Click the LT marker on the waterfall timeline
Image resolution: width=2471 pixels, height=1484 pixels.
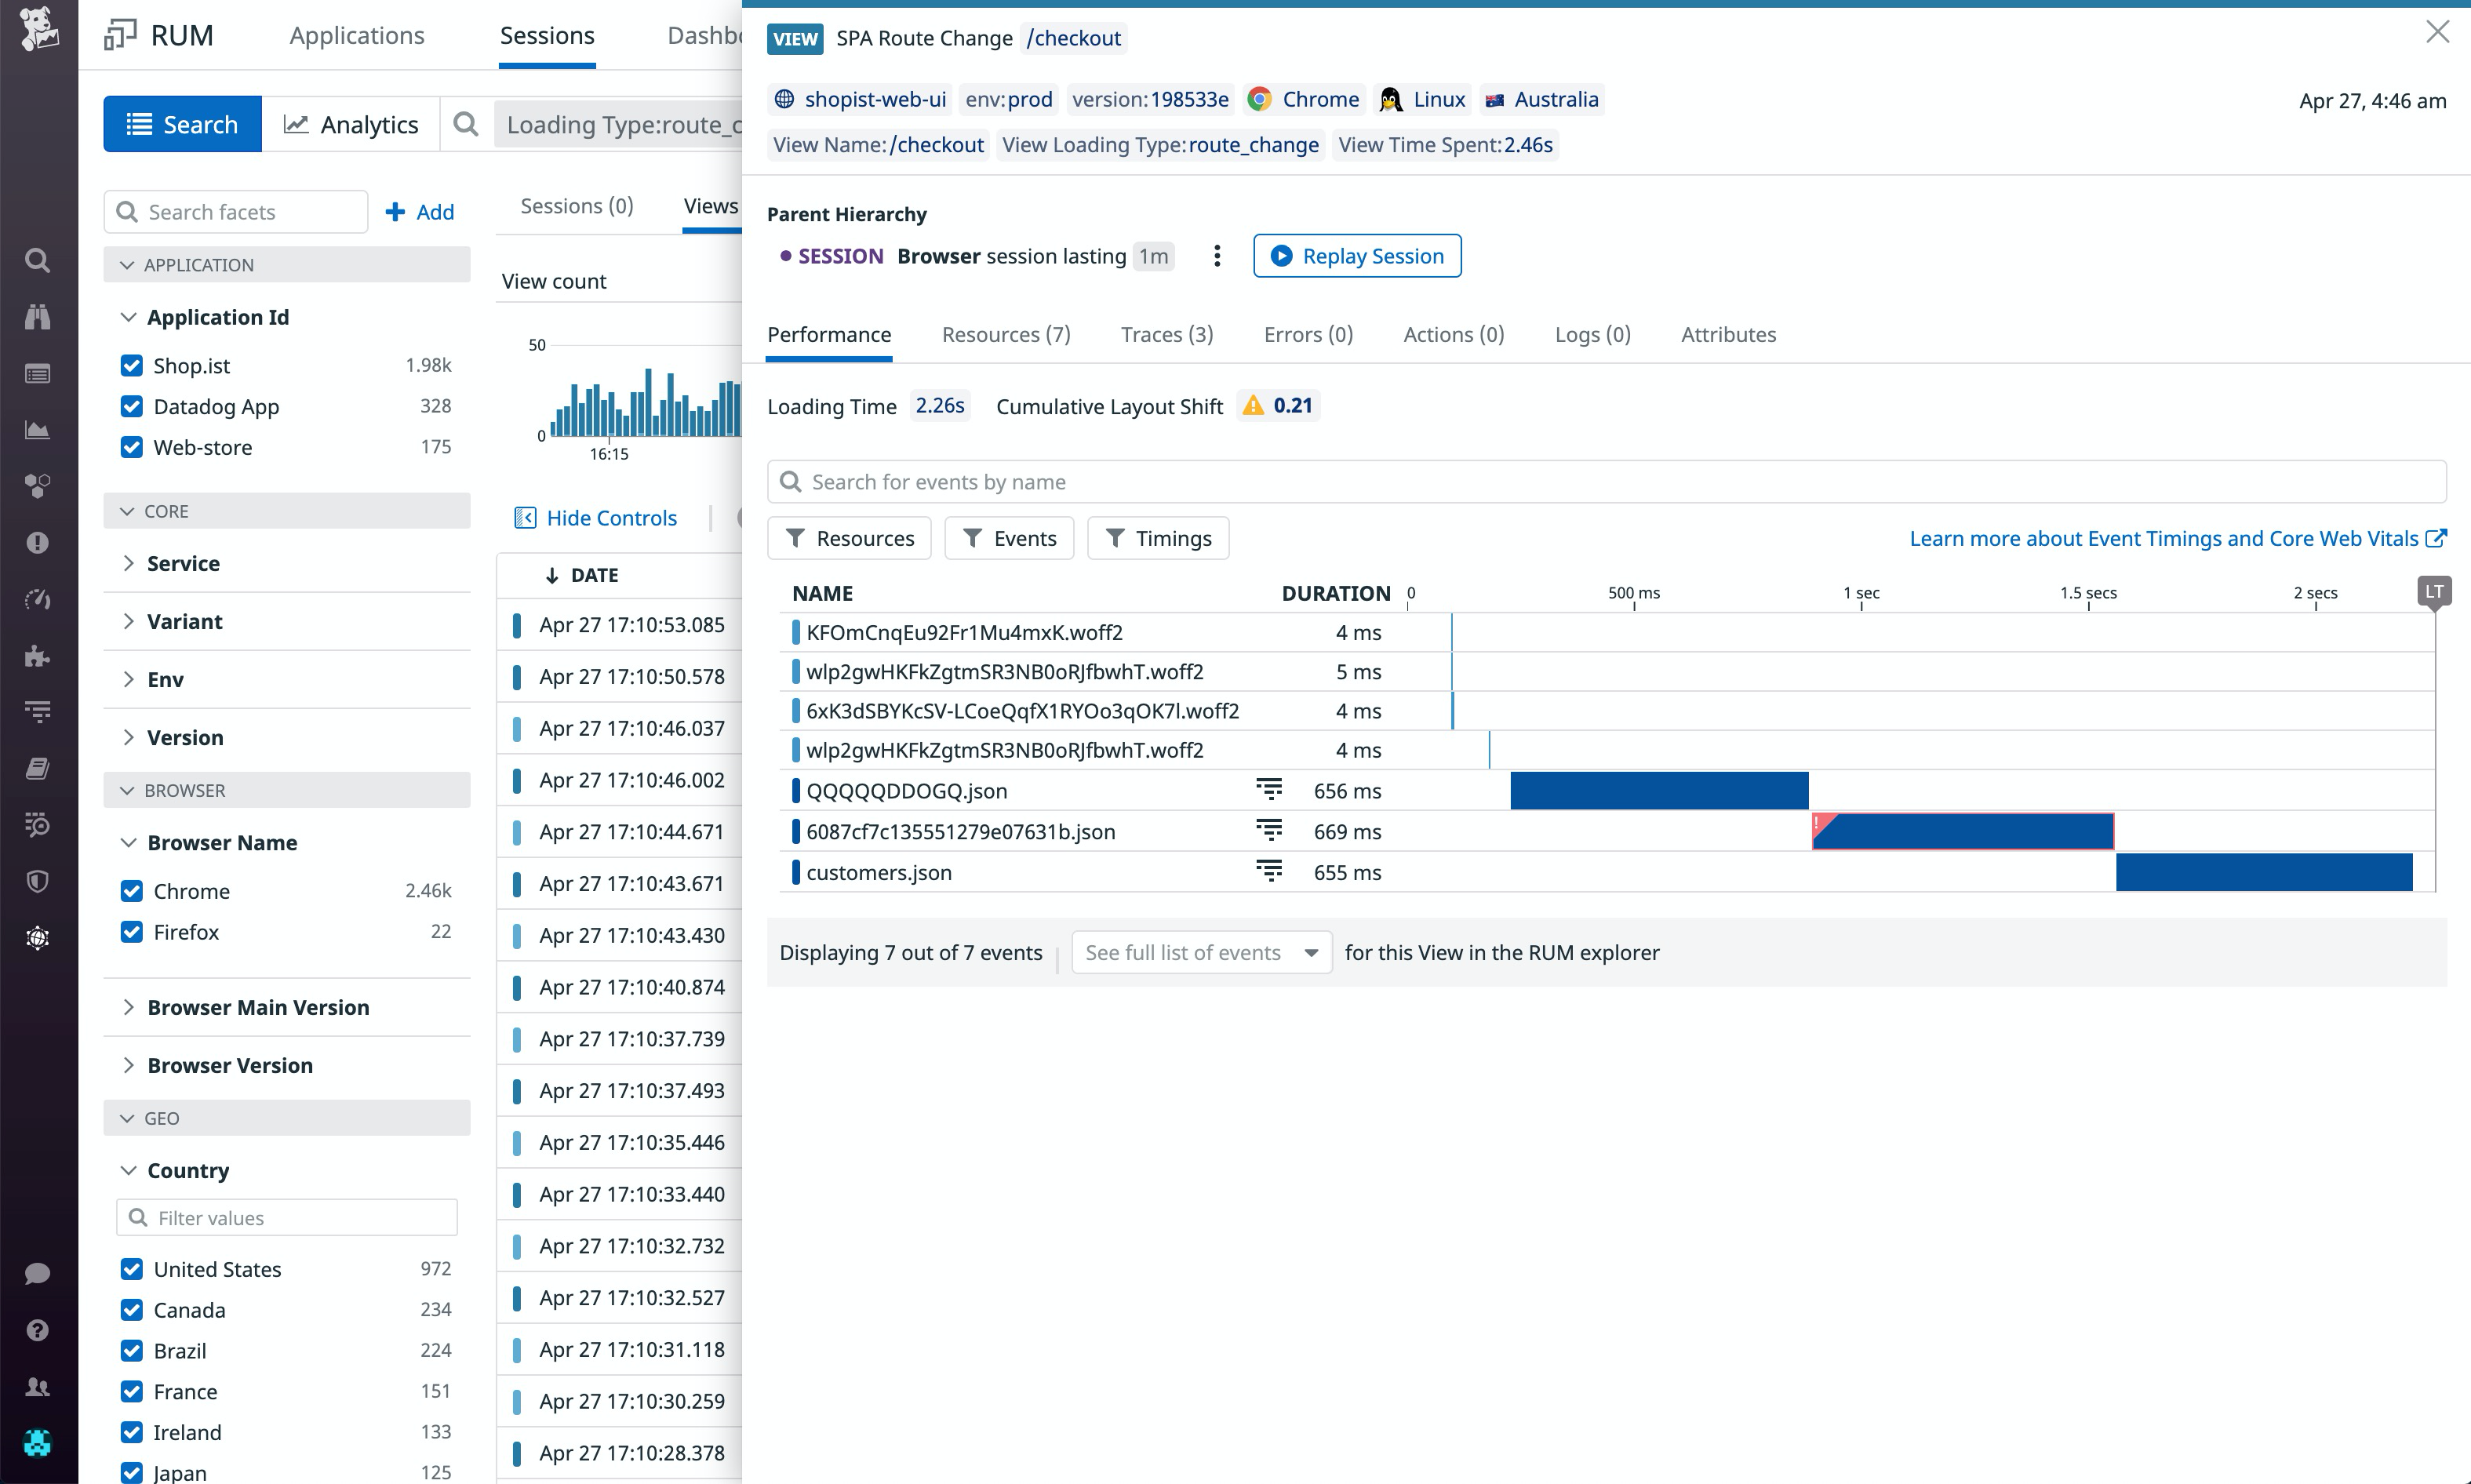2434,591
